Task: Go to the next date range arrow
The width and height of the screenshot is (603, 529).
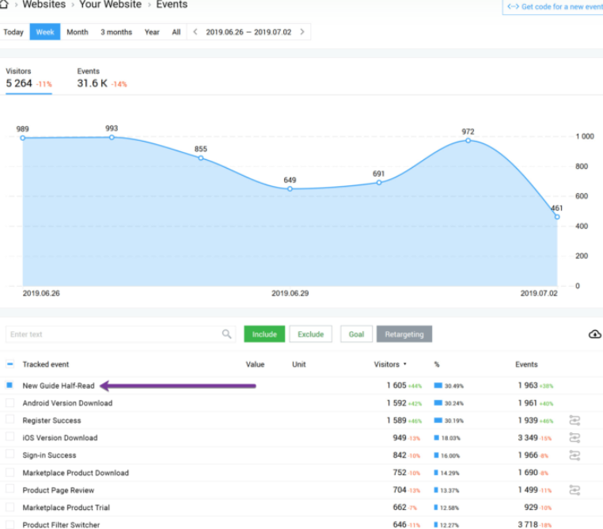Action: coord(301,32)
